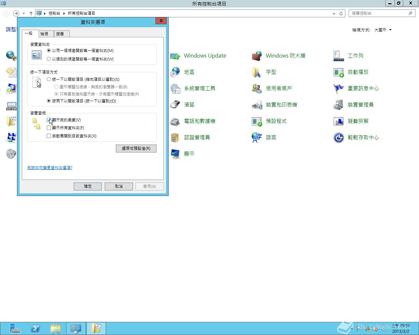Open the 預設程式 icon
This screenshot has width=419, height=335.
pos(257,121)
